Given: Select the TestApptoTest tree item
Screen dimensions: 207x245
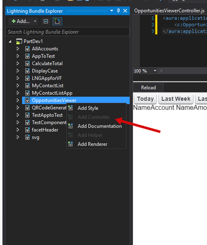Looking at the screenshot, I should 47,115.
